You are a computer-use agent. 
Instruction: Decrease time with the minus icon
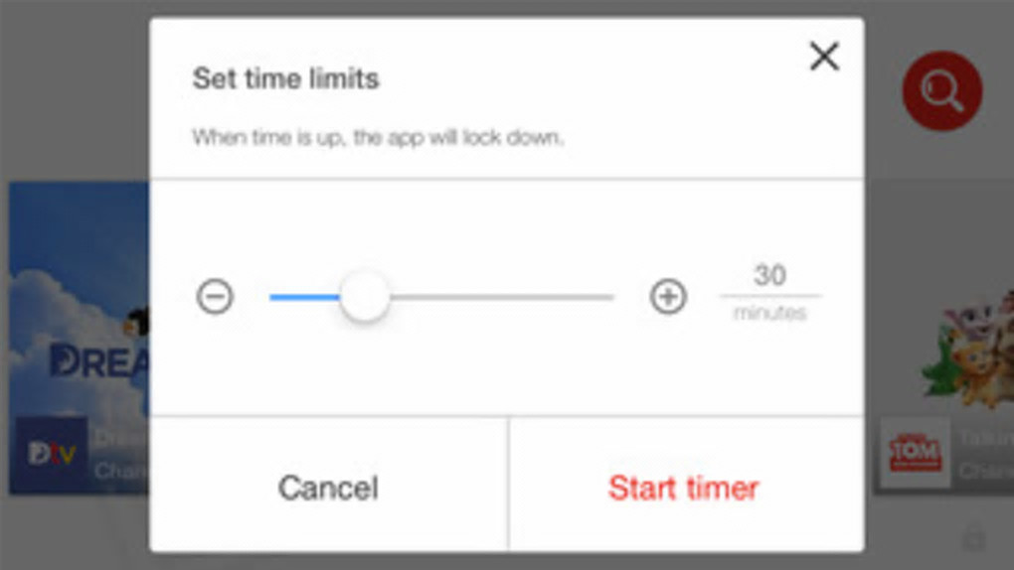pyautogui.click(x=215, y=297)
